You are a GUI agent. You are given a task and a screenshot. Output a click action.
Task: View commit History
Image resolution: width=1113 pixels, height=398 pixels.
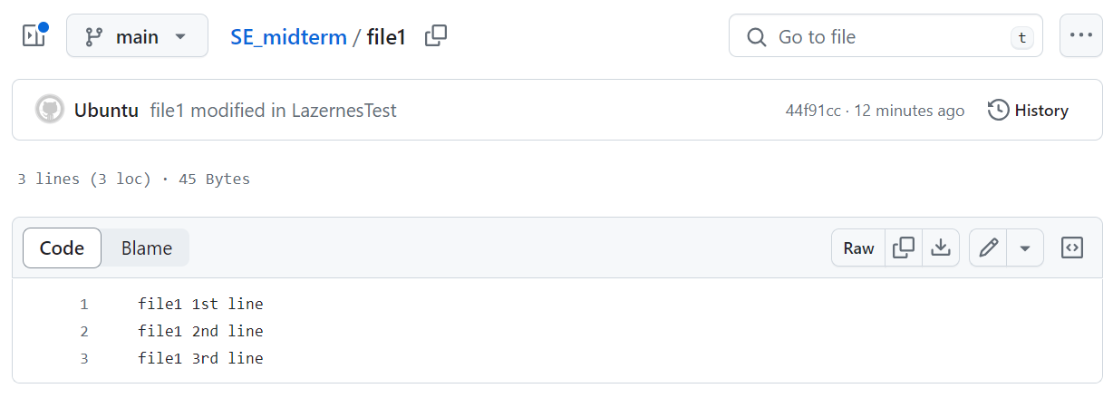click(1028, 111)
